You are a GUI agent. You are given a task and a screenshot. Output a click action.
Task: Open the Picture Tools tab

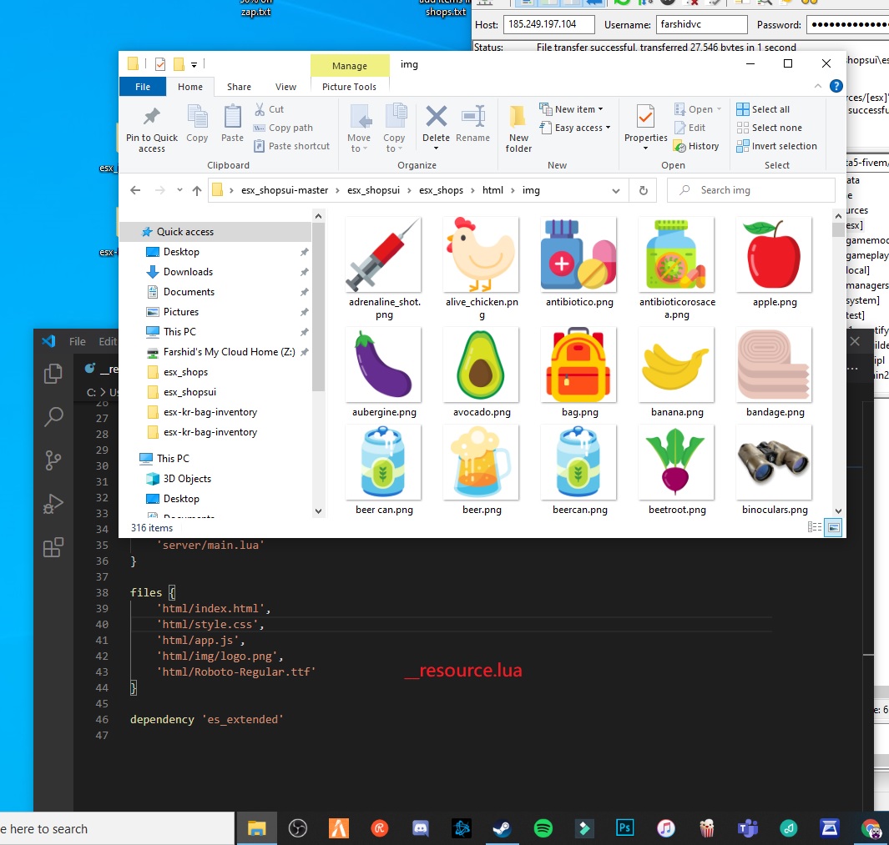click(349, 87)
